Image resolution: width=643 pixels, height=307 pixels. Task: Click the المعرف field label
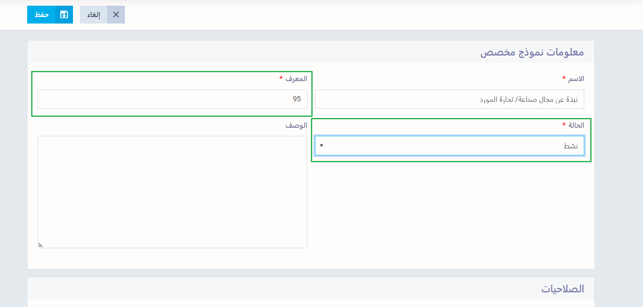tap(296, 79)
